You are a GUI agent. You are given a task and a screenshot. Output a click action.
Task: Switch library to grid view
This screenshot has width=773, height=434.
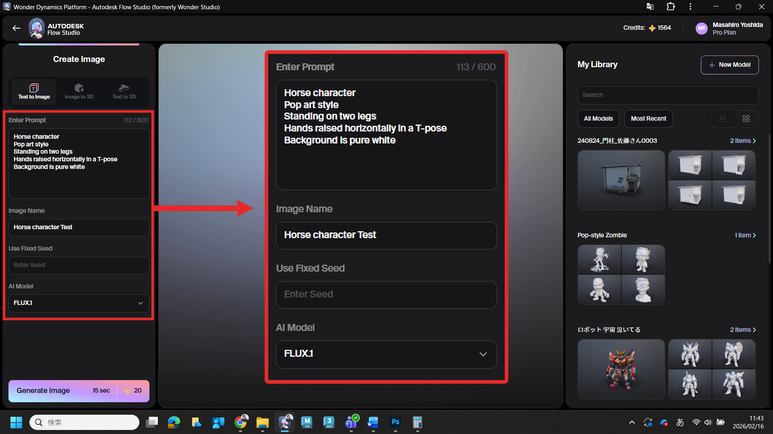click(746, 119)
